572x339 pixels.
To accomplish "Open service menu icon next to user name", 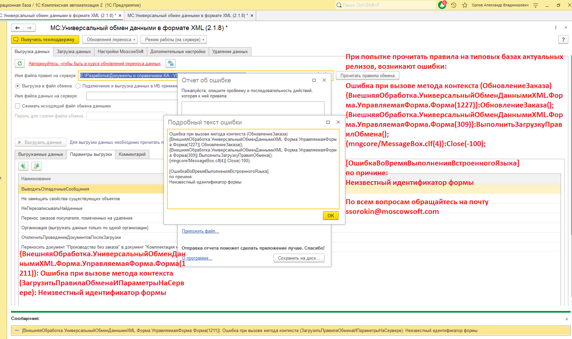I will click(x=536, y=5).
